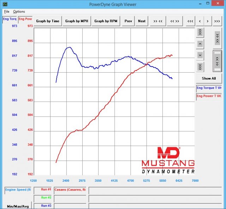Pan left with single left arrow
This screenshot has height=209, width=226.
200,21
